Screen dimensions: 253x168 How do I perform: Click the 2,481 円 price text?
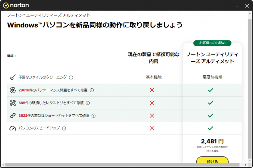(213, 141)
